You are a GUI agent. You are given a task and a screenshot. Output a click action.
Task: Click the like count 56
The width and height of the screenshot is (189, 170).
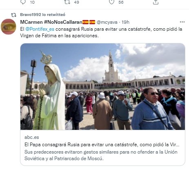(121, 2)
